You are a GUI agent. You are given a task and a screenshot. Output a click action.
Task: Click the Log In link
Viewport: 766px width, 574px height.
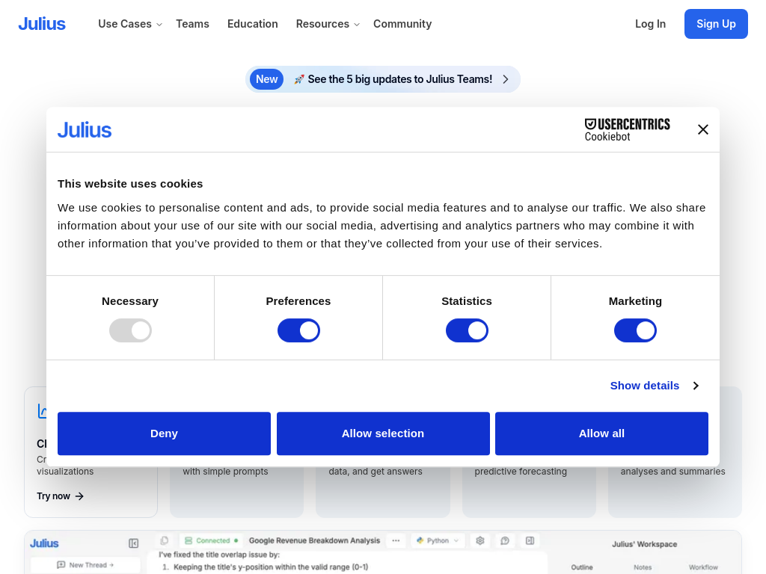[650, 24]
